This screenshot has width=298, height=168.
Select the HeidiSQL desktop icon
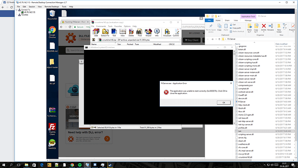click(52, 144)
